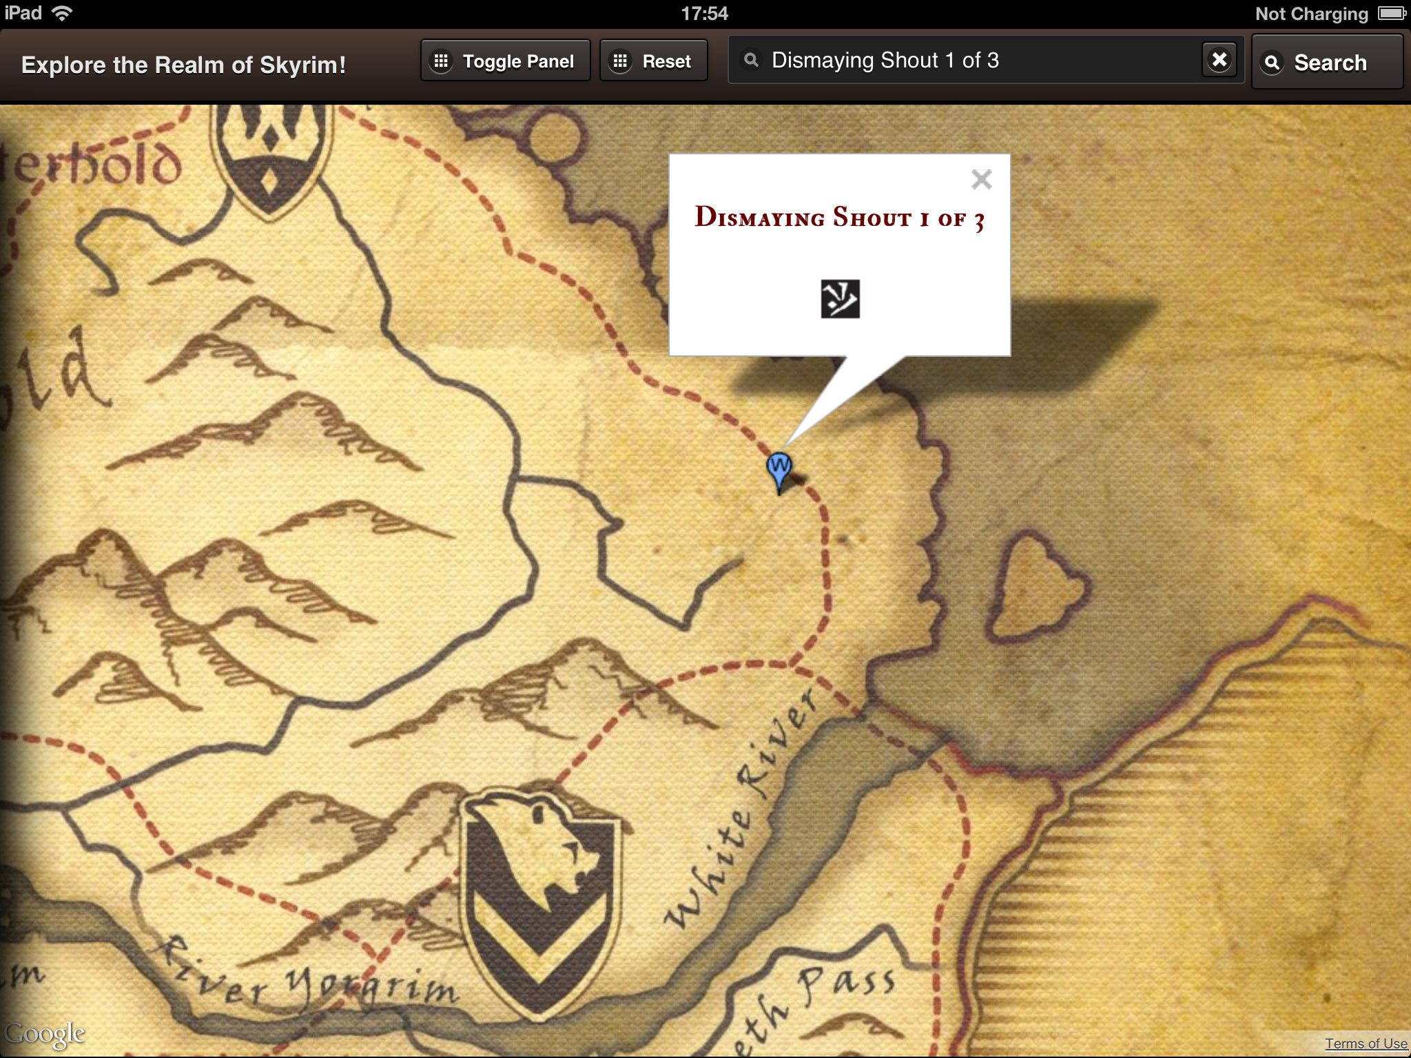
Task: Tap the bear shield emblem
Action: click(539, 902)
